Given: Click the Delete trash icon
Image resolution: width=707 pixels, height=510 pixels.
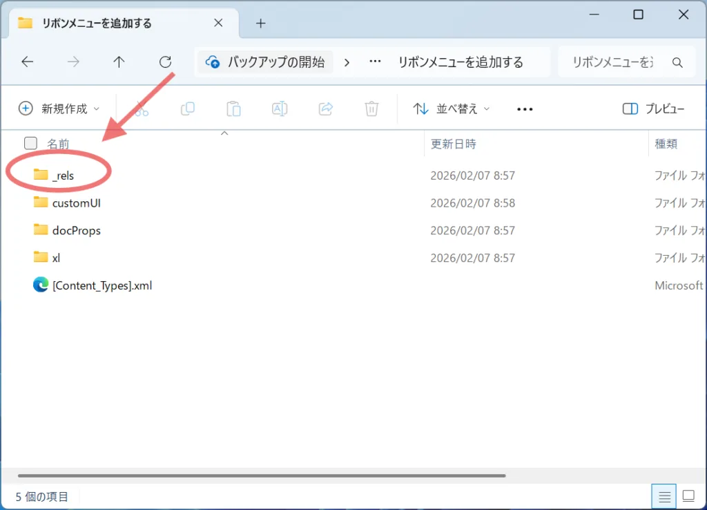Looking at the screenshot, I should [371, 108].
